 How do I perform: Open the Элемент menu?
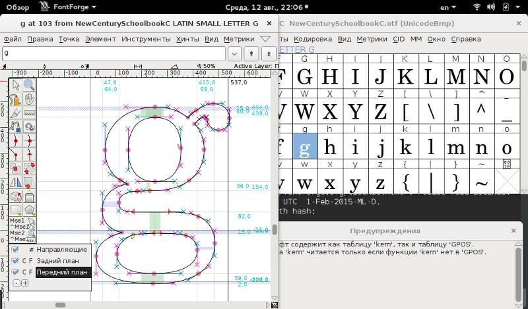pos(100,39)
